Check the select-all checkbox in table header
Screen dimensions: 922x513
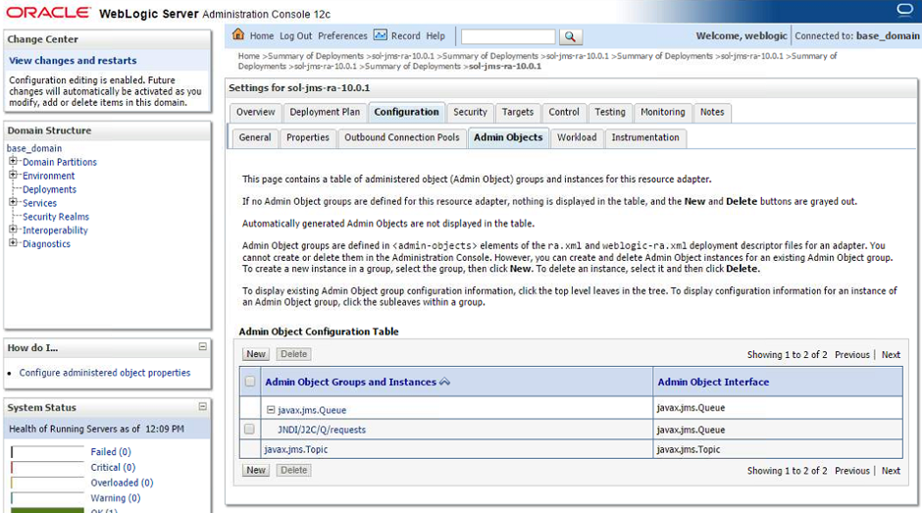[x=250, y=383]
